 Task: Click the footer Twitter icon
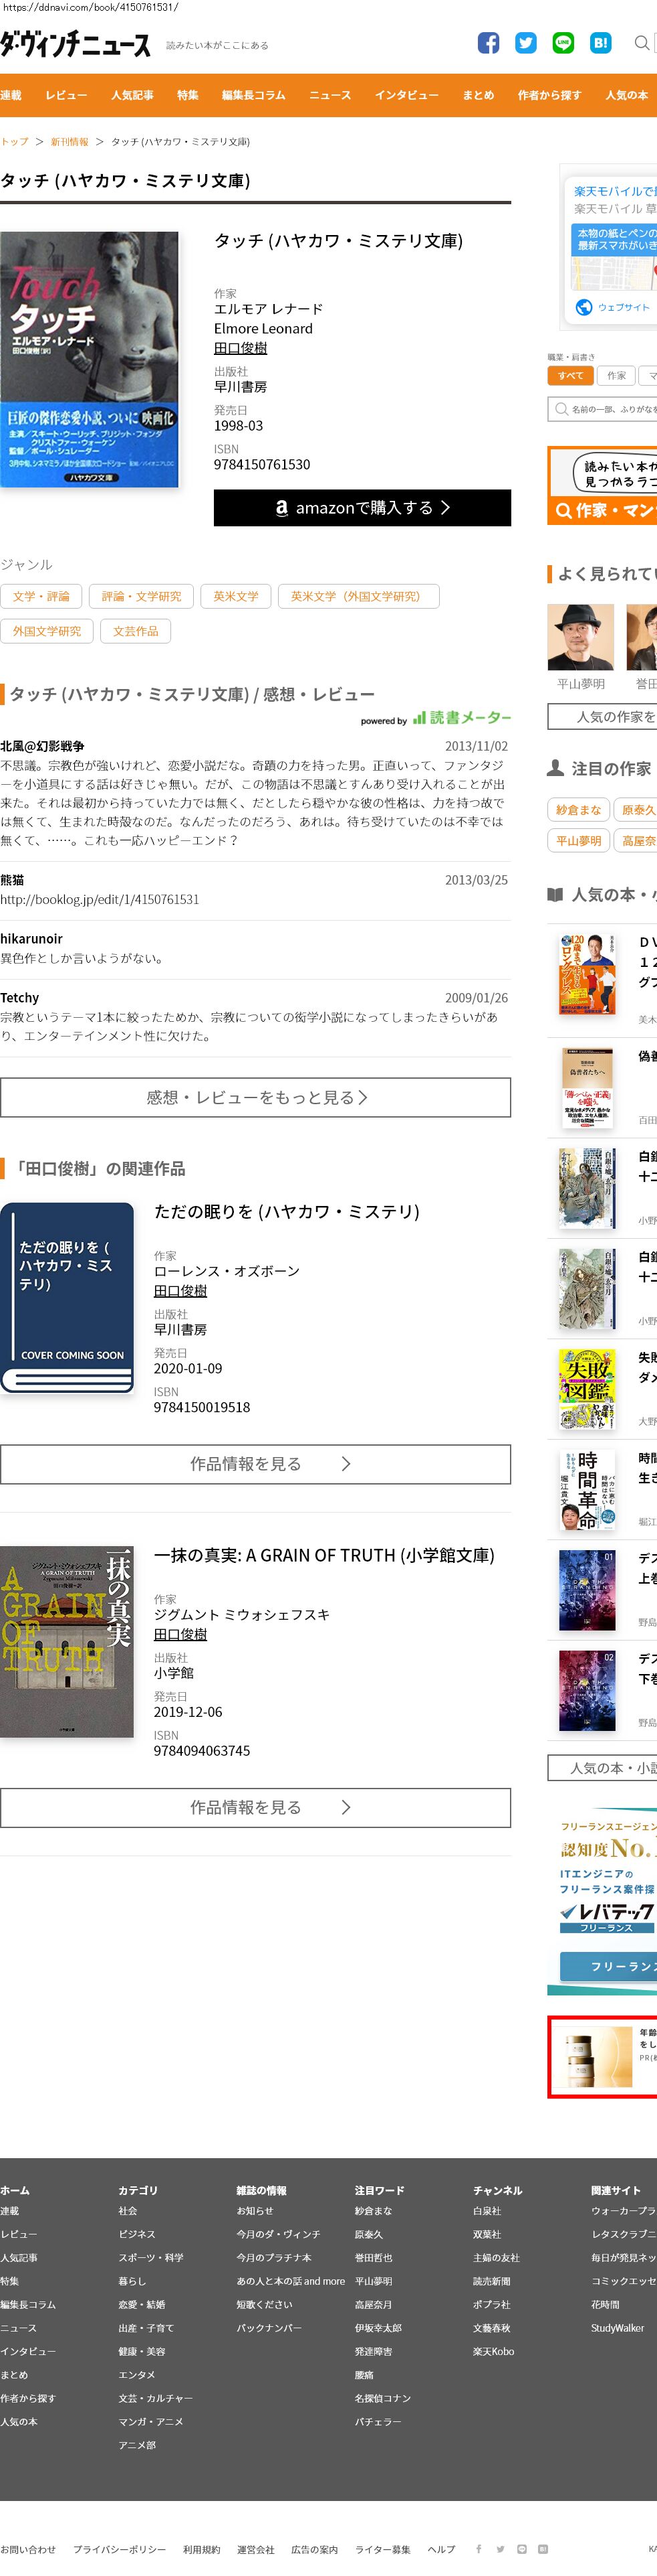point(500,2548)
